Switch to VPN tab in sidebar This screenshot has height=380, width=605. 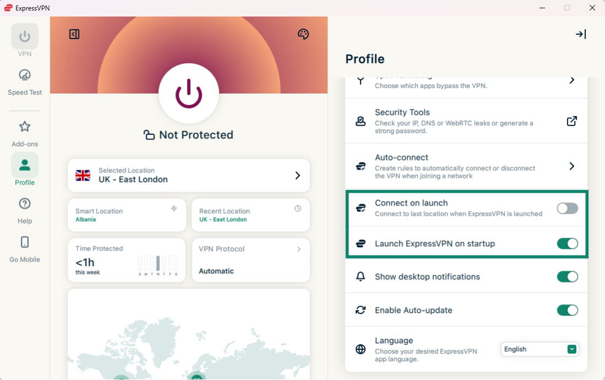(x=25, y=41)
